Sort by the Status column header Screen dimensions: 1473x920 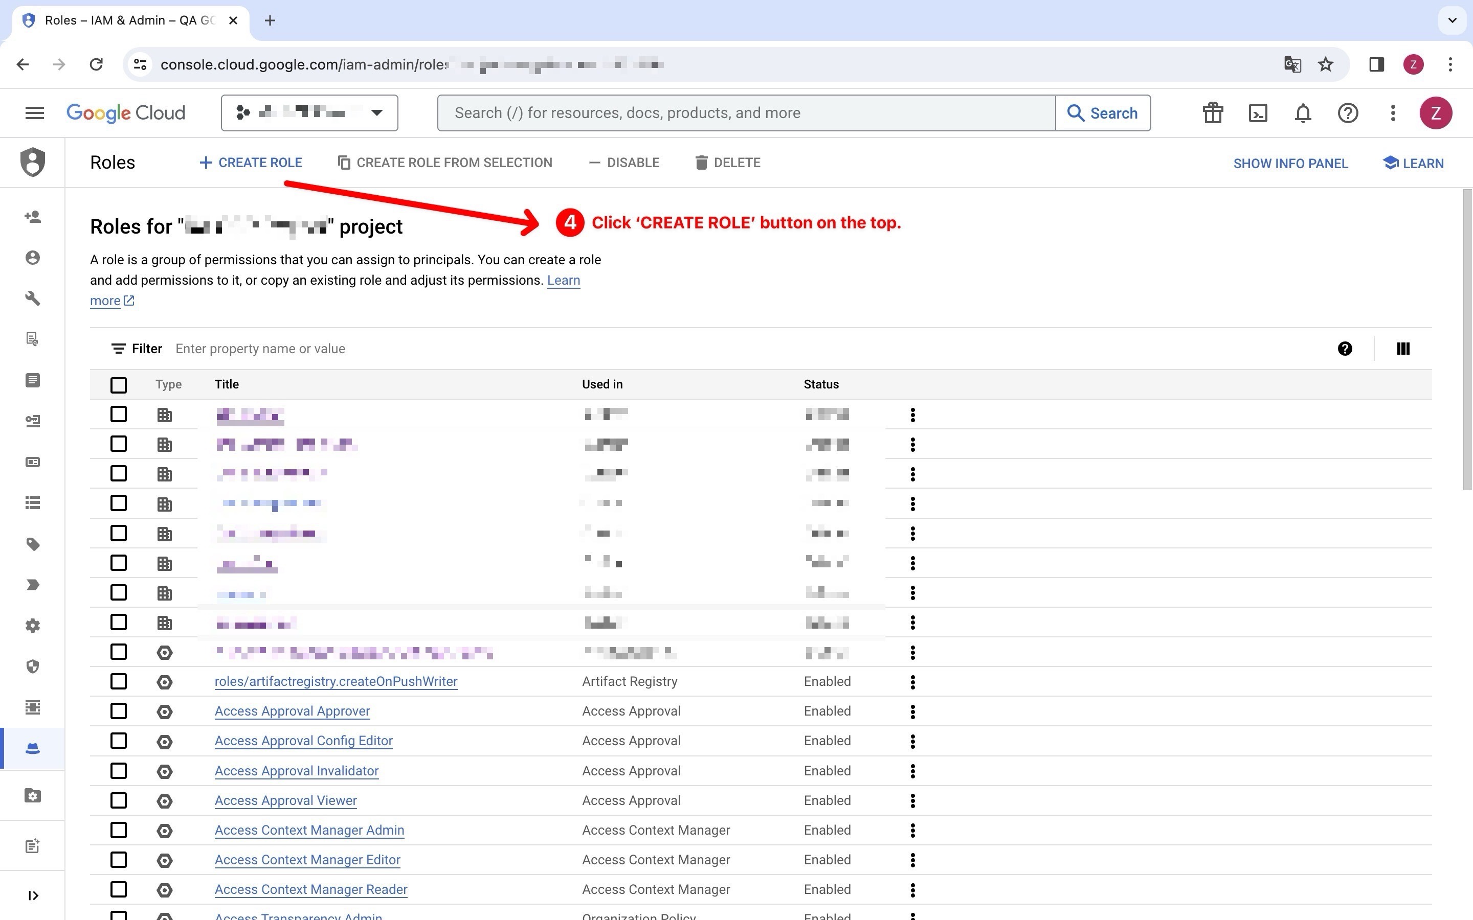[x=821, y=384]
